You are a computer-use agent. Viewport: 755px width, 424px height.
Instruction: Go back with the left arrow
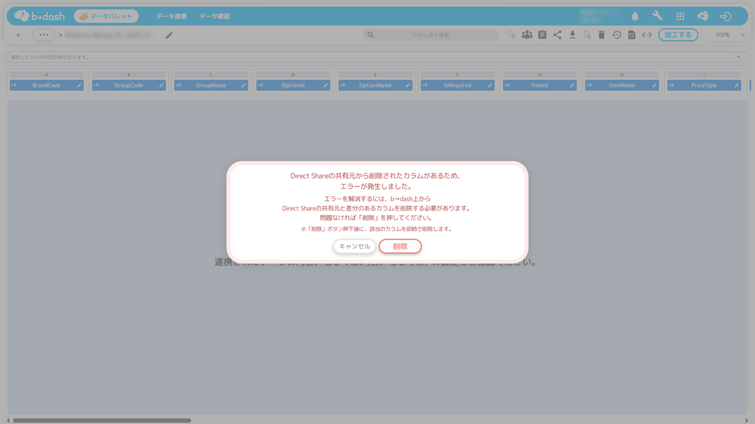19,35
